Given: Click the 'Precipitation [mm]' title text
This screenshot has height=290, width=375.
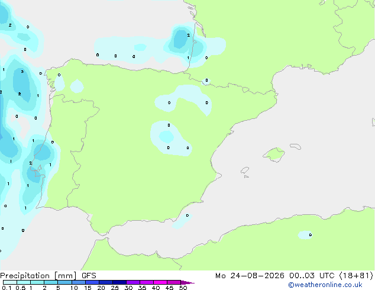Looking at the screenshot, I should [x=38, y=276].
